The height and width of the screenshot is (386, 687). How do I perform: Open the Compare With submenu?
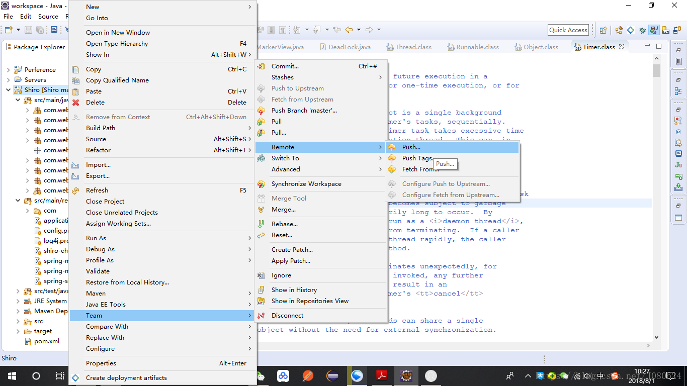point(162,327)
